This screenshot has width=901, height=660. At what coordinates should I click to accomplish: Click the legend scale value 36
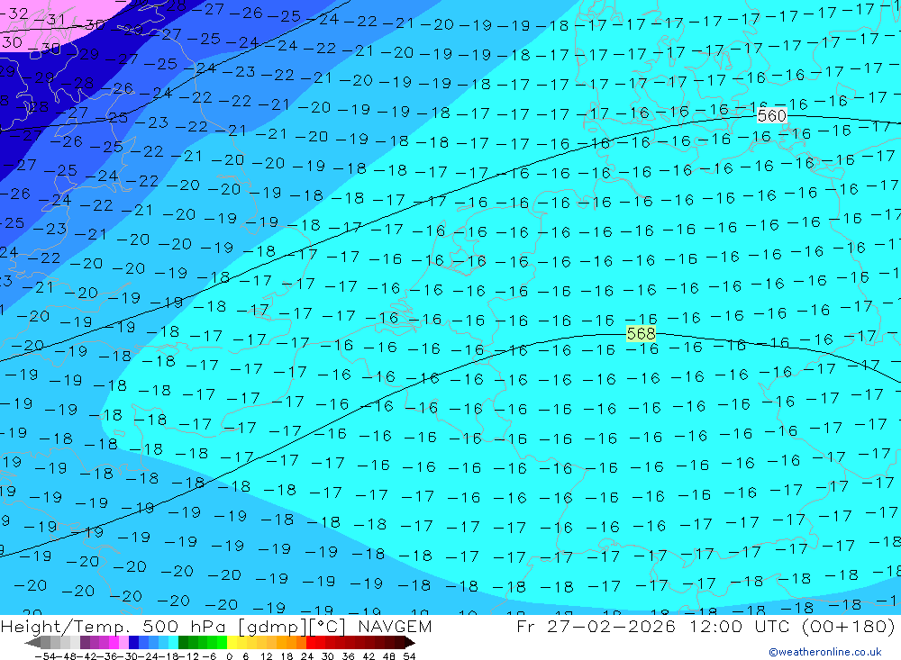[348, 656]
